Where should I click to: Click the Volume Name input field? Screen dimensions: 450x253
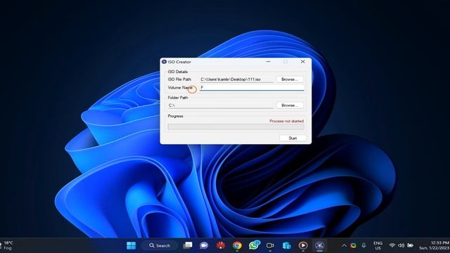(252, 88)
